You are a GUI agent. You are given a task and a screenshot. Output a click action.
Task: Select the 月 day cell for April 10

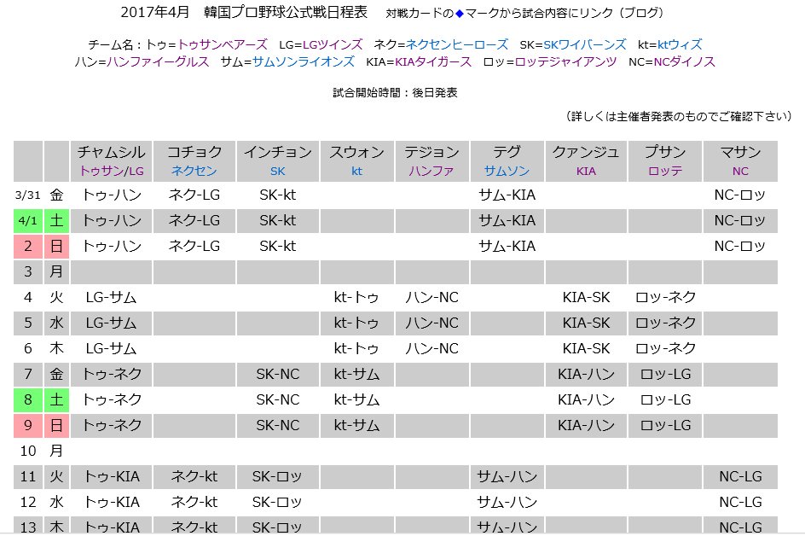(x=56, y=452)
